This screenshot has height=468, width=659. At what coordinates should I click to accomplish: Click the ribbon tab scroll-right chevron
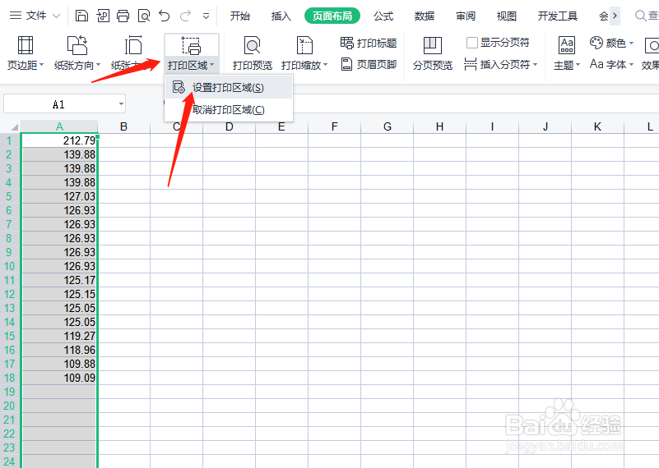click(x=615, y=16)
